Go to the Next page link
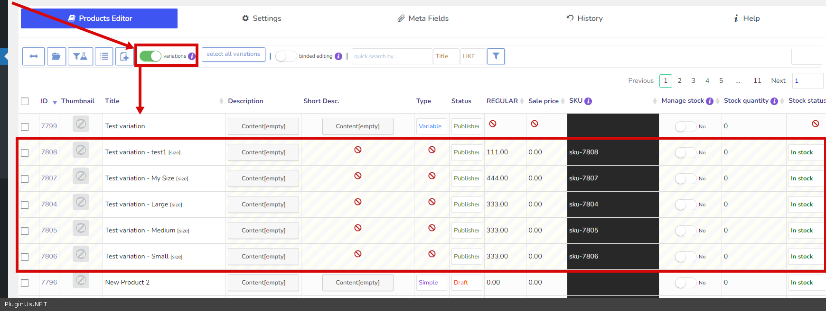The height and width of the screenshot is (311, 826). click(778, 81)
